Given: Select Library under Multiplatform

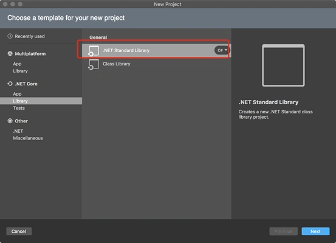Looking at the screenshot, I should [21, 71].
